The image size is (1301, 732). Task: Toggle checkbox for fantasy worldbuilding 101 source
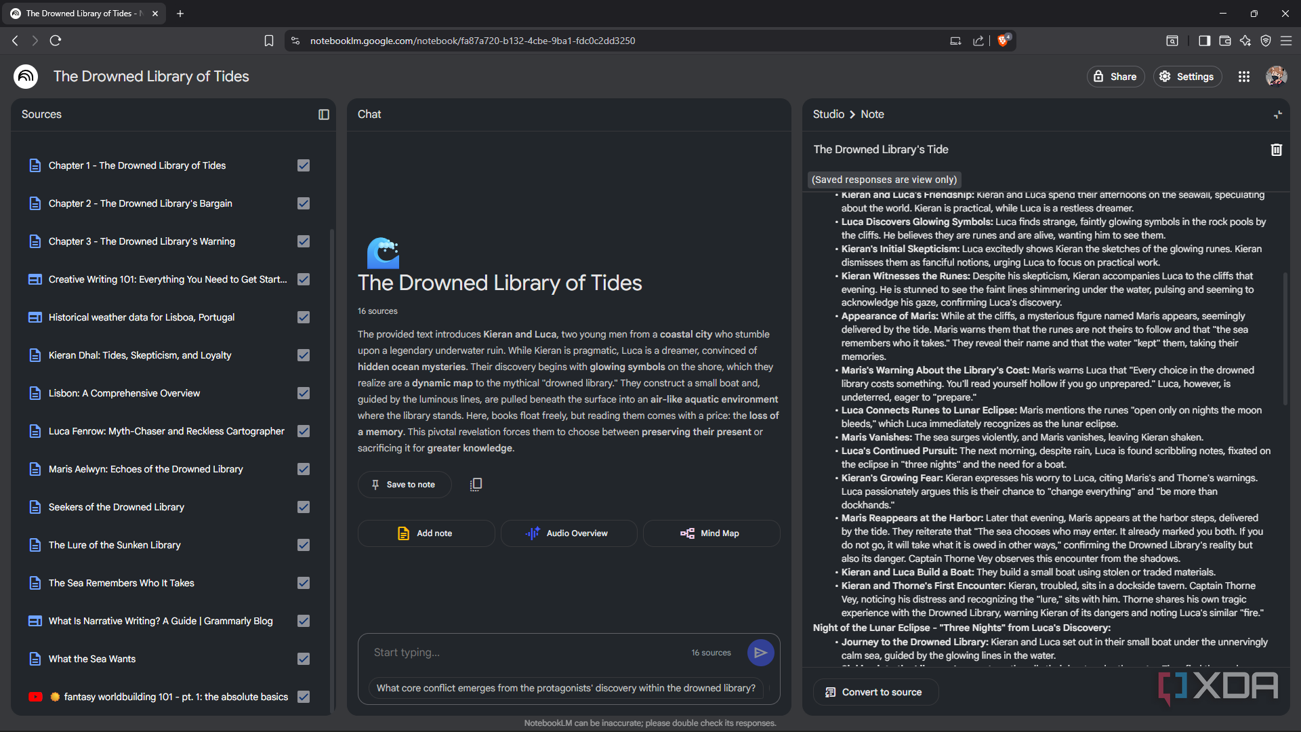[304, 697]
